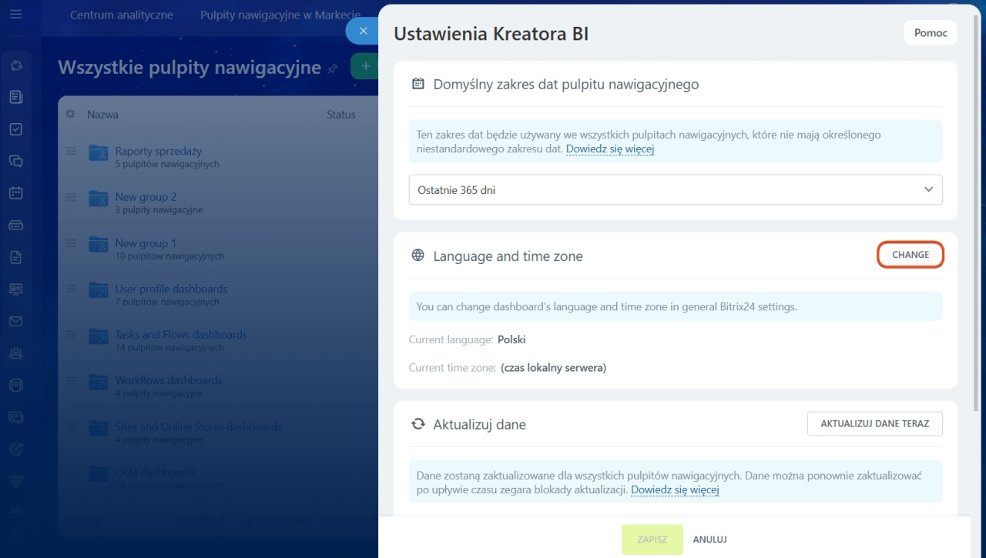Click the Pomoc help button

click(931, 33)
